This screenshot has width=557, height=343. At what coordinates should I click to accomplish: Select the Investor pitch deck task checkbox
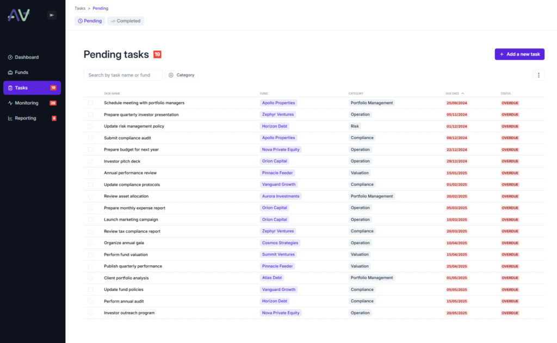(x=91, y=161)
